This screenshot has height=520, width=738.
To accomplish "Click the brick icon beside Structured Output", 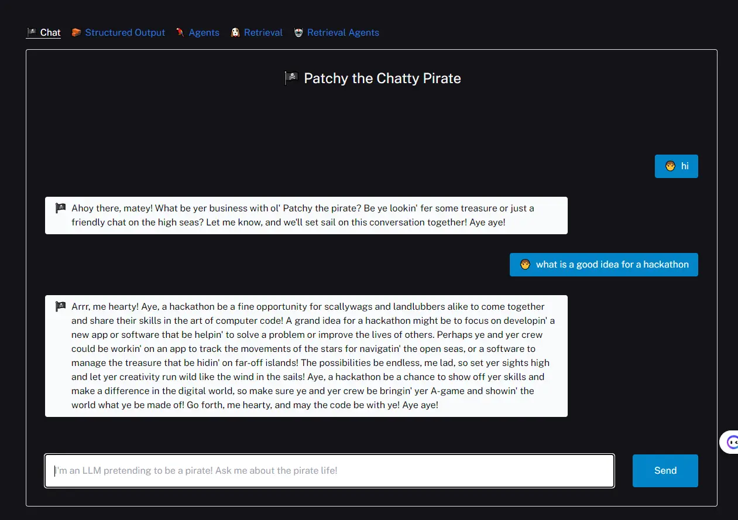I will pyautogui.click(x=76, y=33).
